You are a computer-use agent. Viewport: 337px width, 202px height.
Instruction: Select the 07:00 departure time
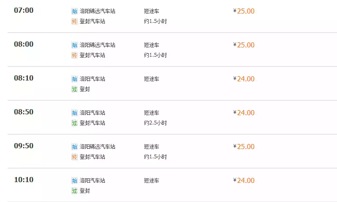[24, 10]
